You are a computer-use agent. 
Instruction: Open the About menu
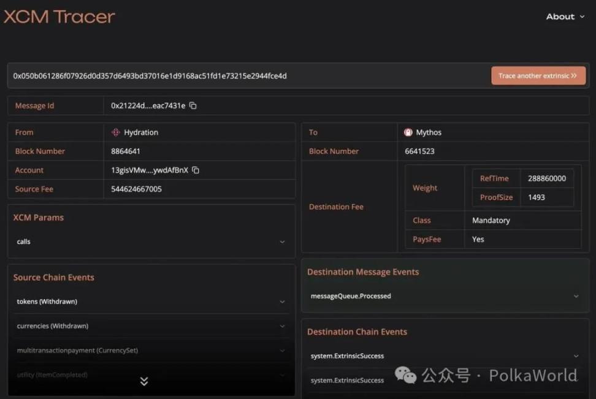(x=565, y=17)
